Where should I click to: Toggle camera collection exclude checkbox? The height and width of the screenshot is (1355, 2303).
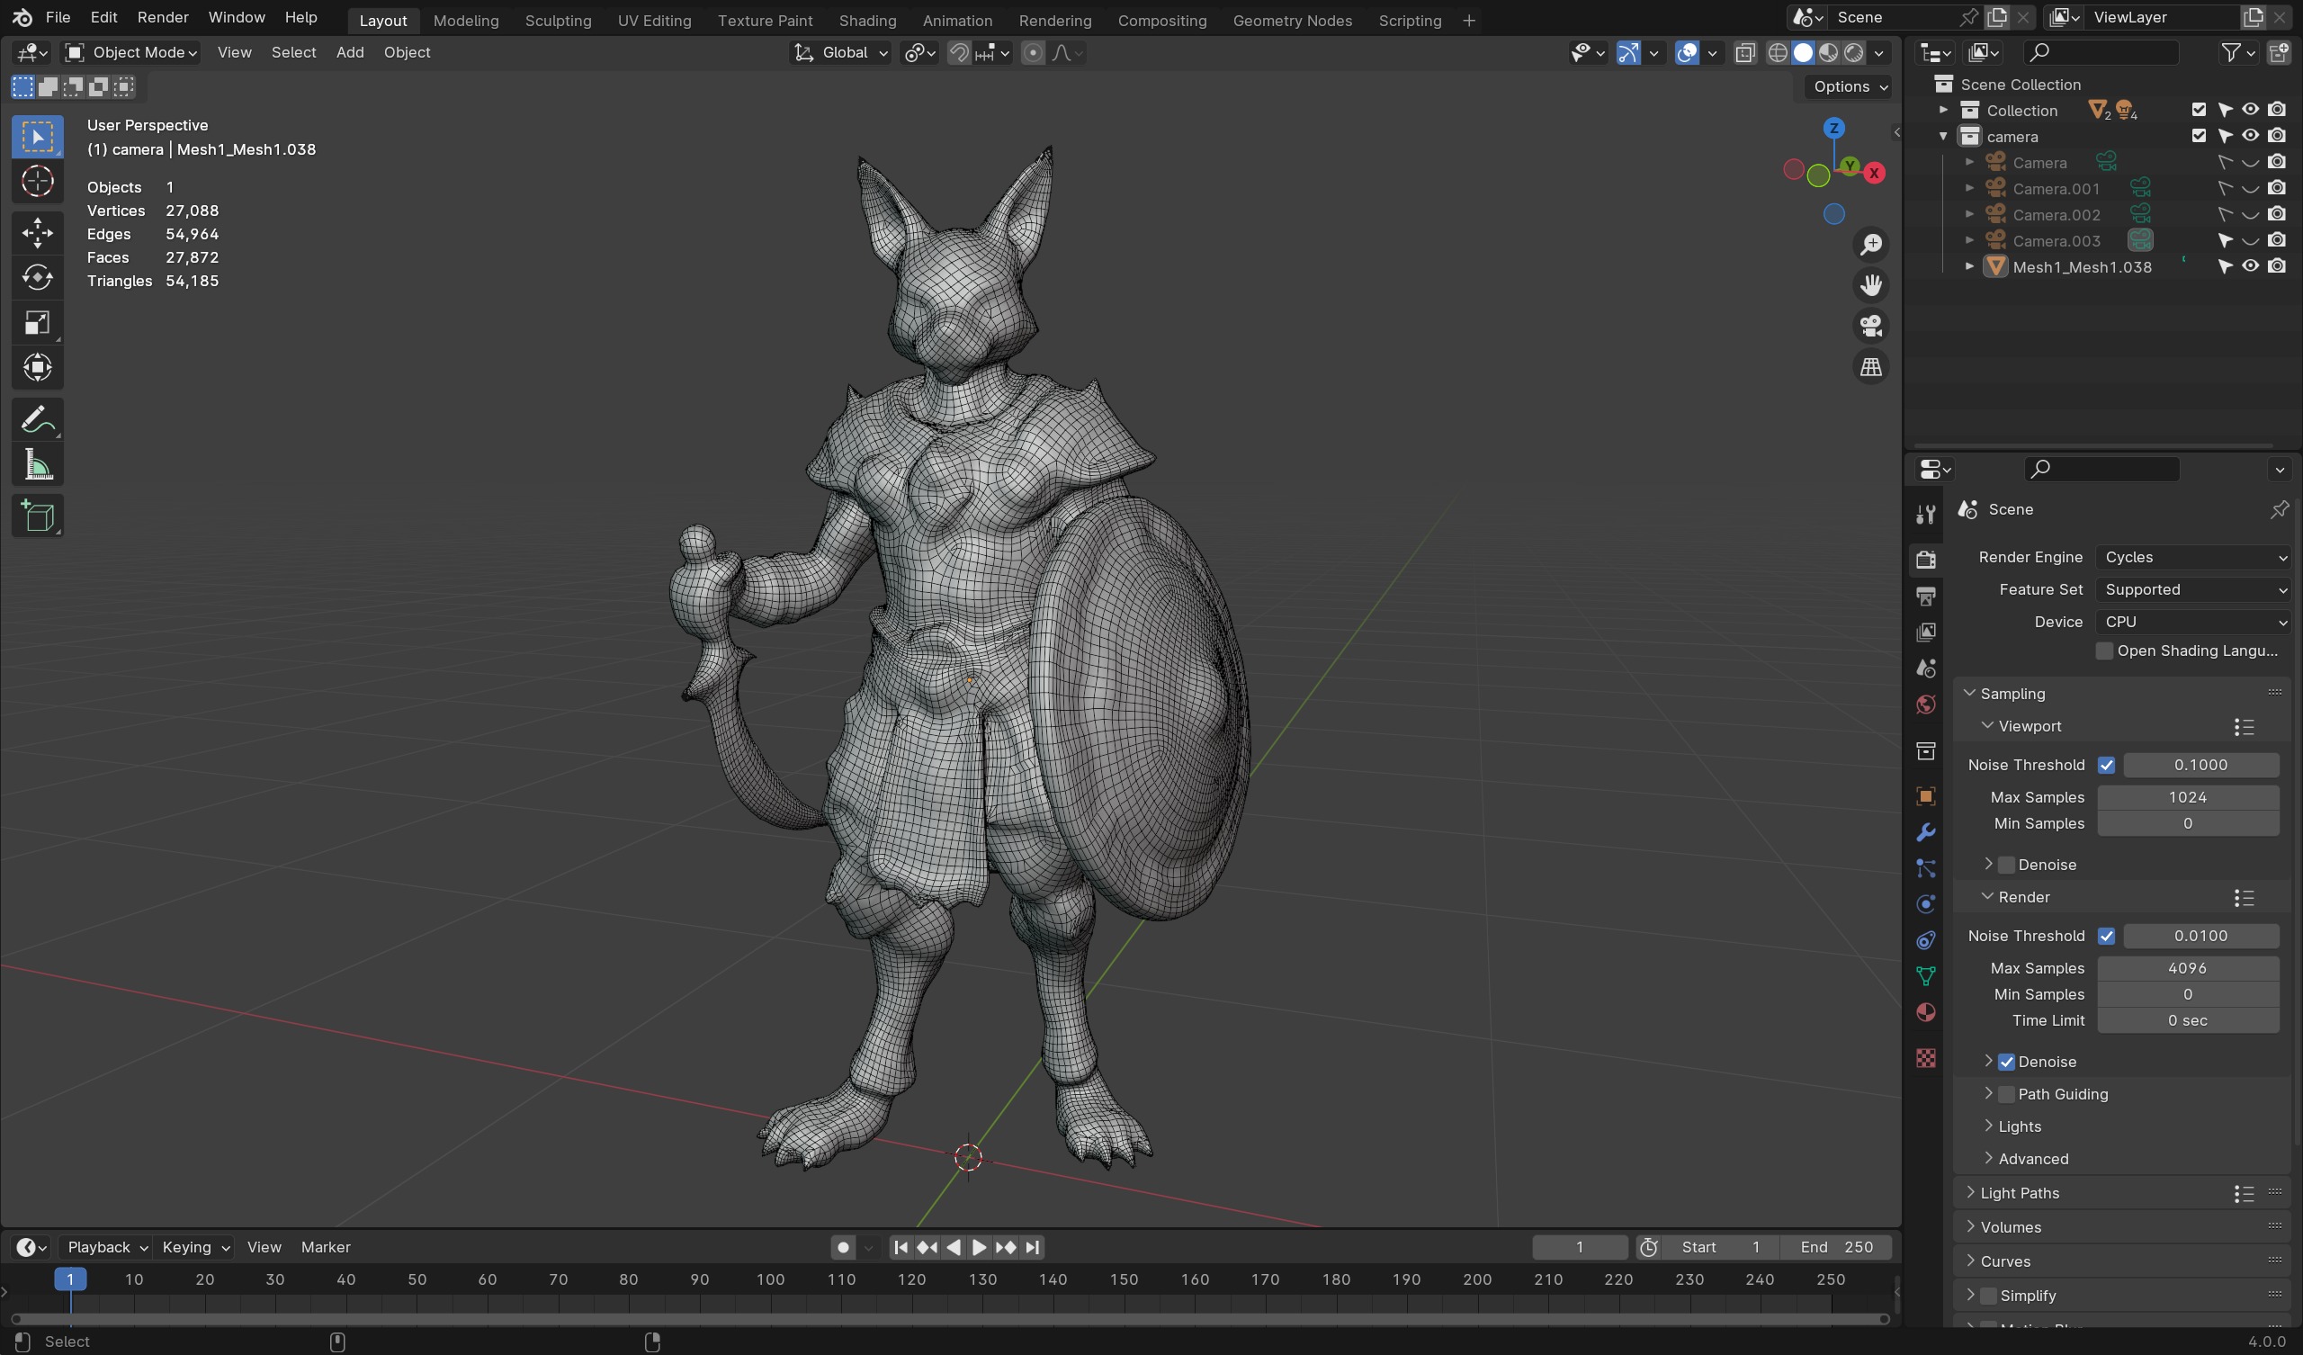(2199, 136)
